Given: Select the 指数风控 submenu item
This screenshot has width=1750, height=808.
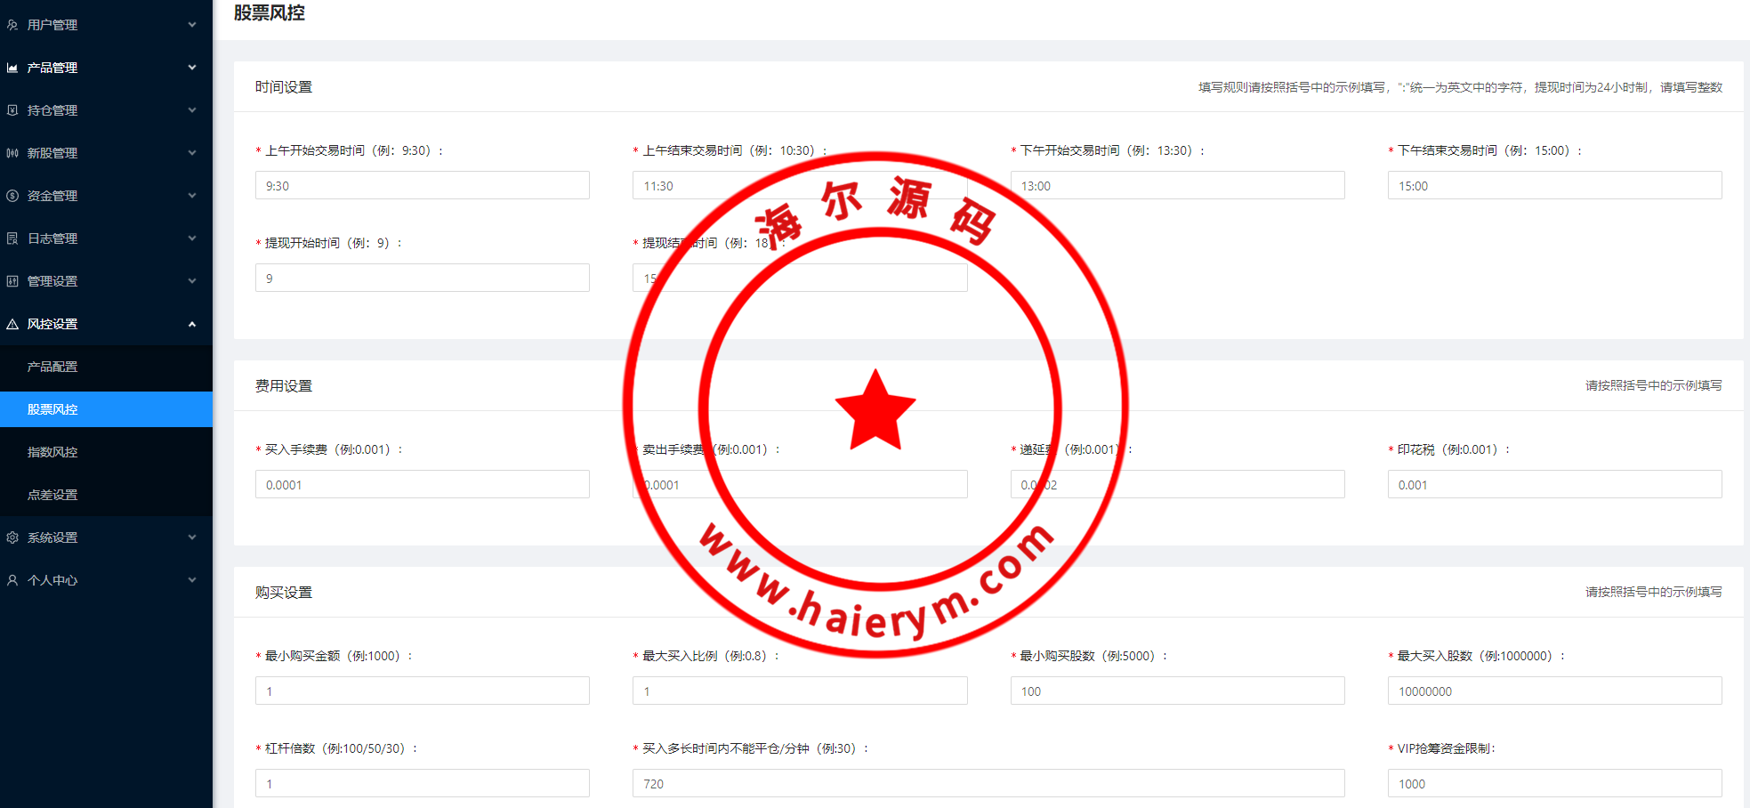Looking at the screenshot, I should [52, 452].
